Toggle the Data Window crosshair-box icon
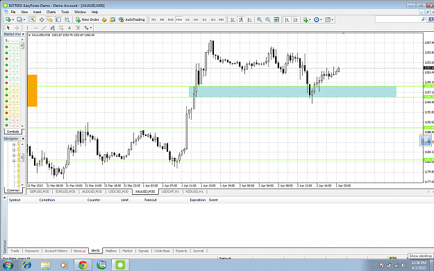This screenshot has width=434, height=271. pyautogui.click(x=42, y=19)
